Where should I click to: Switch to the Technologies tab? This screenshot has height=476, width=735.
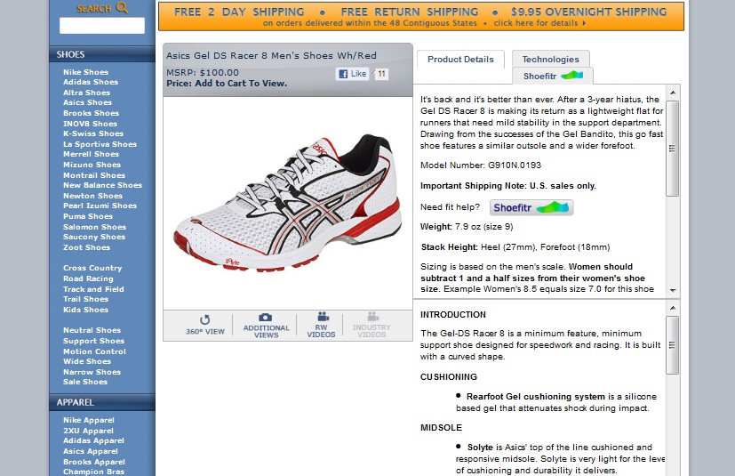551,59
